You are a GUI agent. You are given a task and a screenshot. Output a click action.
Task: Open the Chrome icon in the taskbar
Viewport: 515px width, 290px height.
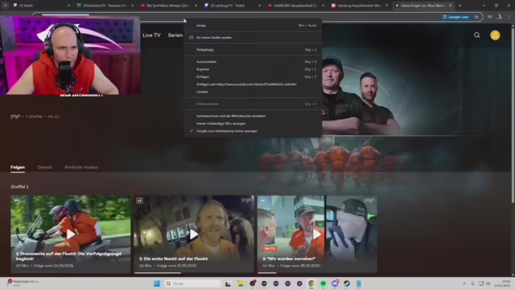pyautogui.click(x=311, y=284)
